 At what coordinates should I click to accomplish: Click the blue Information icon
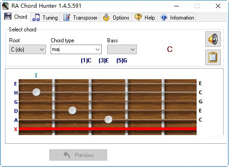pos(164,17)
